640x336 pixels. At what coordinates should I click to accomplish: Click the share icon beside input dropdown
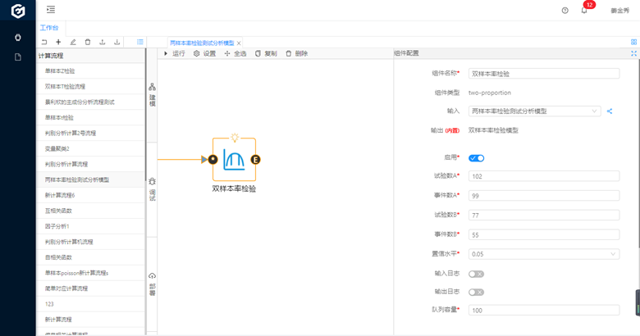point(610,111)
